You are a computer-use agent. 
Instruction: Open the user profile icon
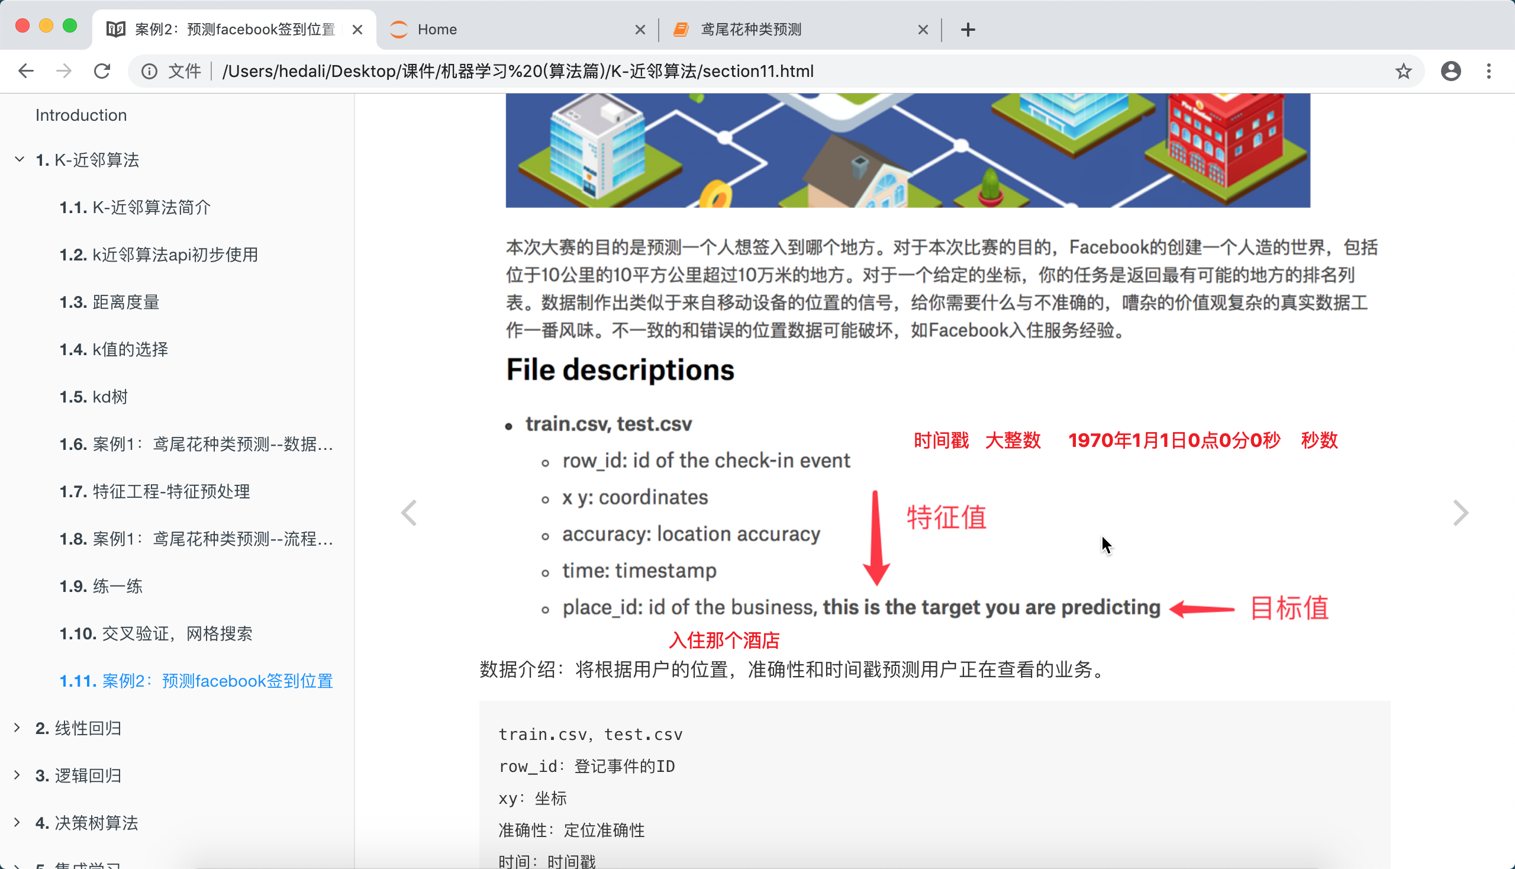coord(1450,71)
